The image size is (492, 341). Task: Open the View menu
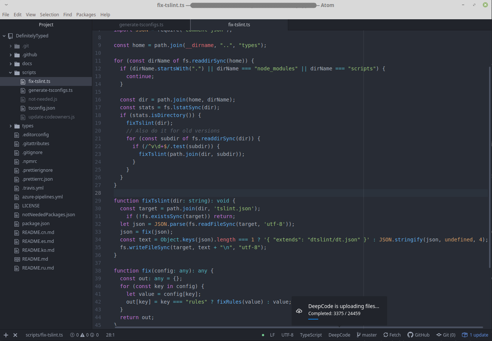point(31,14)
